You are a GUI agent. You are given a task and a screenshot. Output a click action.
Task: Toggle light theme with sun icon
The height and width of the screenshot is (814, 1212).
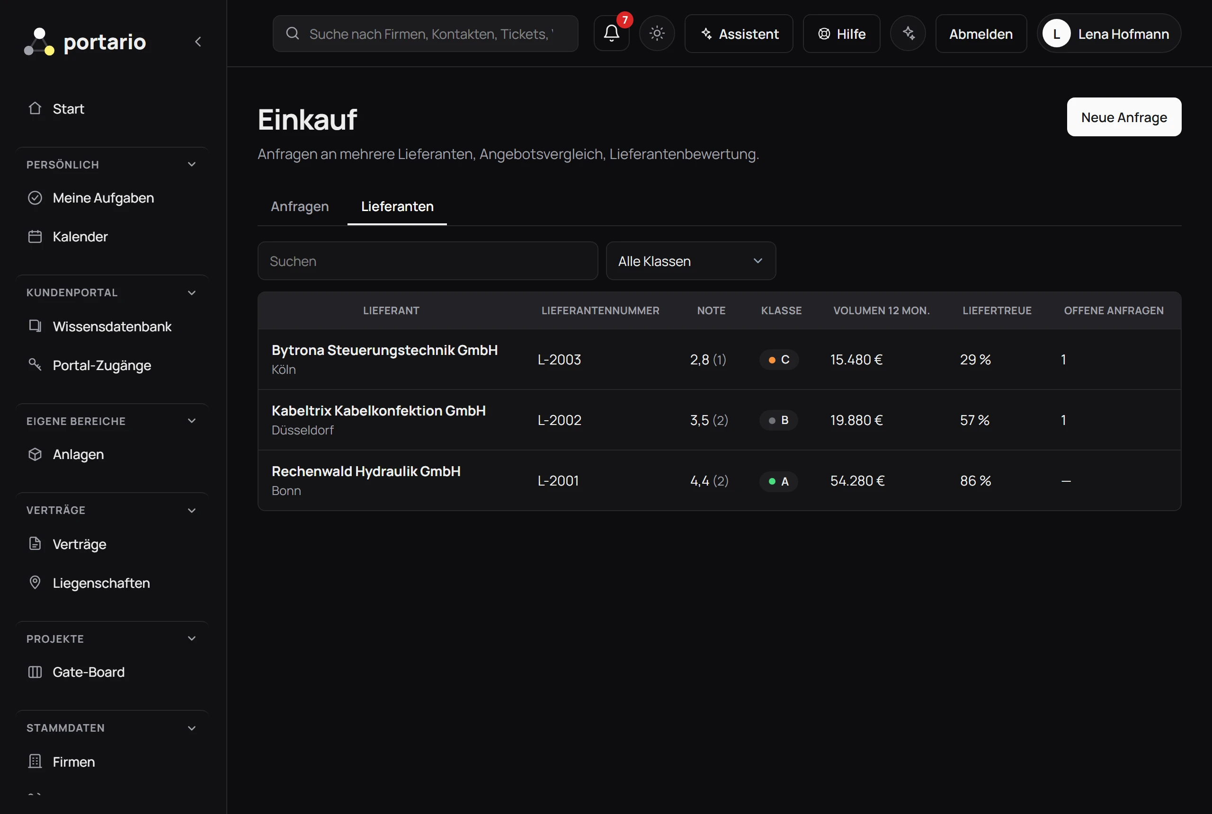pos(657,34)
